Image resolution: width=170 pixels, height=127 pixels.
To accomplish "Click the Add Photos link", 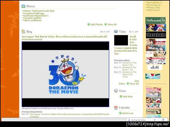I will coord(97,24).
